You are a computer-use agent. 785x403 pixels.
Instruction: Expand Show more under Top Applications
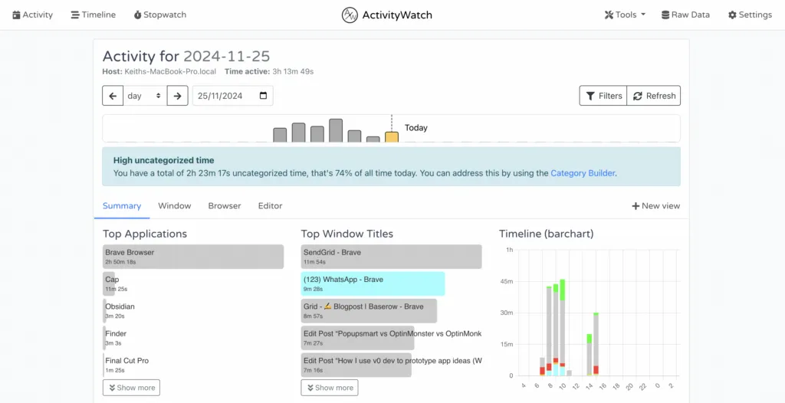[x=131, y=388]
